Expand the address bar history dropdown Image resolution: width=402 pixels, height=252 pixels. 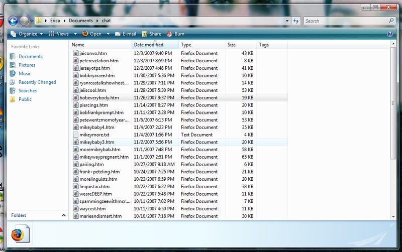click(x=287, y=21)
